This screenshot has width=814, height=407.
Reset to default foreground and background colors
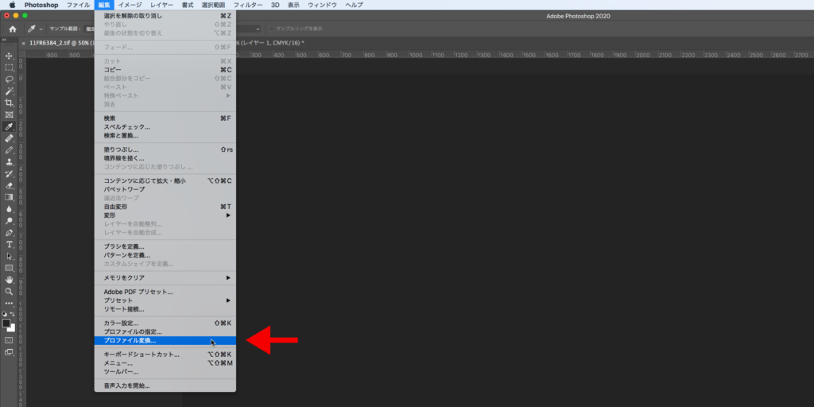click(x=5, y=314)
